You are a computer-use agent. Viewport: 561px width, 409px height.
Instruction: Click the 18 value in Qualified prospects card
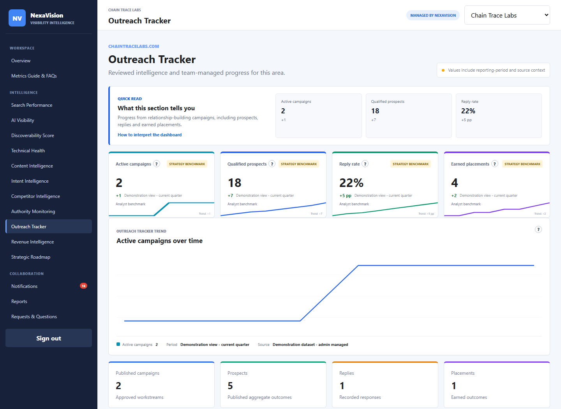pyautogui.click(x=235, y=183)
